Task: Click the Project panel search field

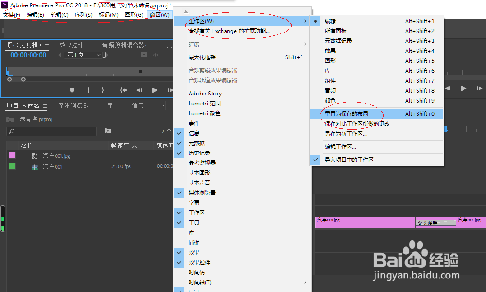Action: coord(51,131)
